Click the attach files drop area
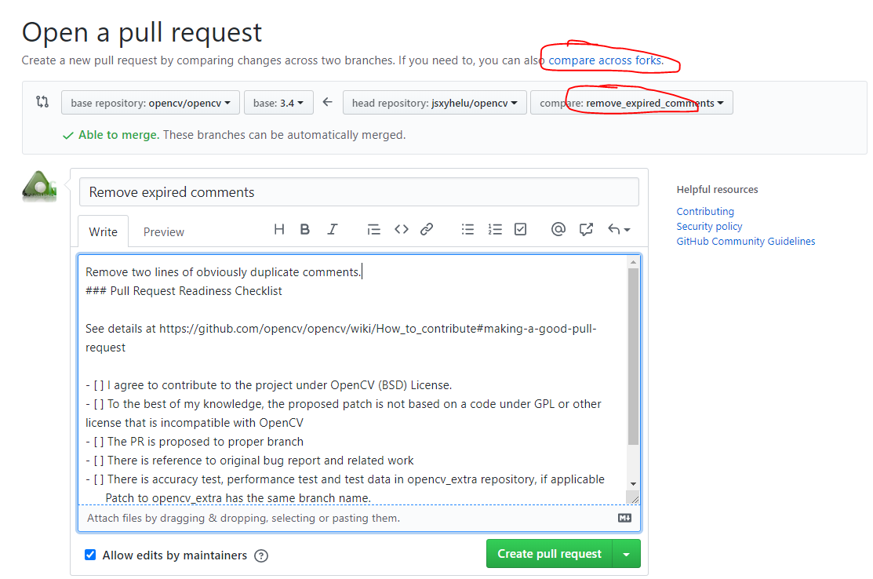 (359, 519)
